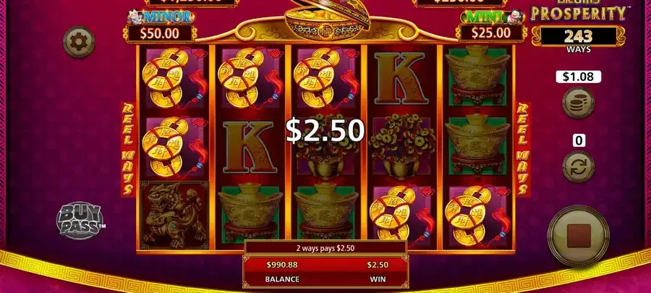Click the '2 ways pays $2.50' message bar

pyautogui.click(x=325, y=248)
